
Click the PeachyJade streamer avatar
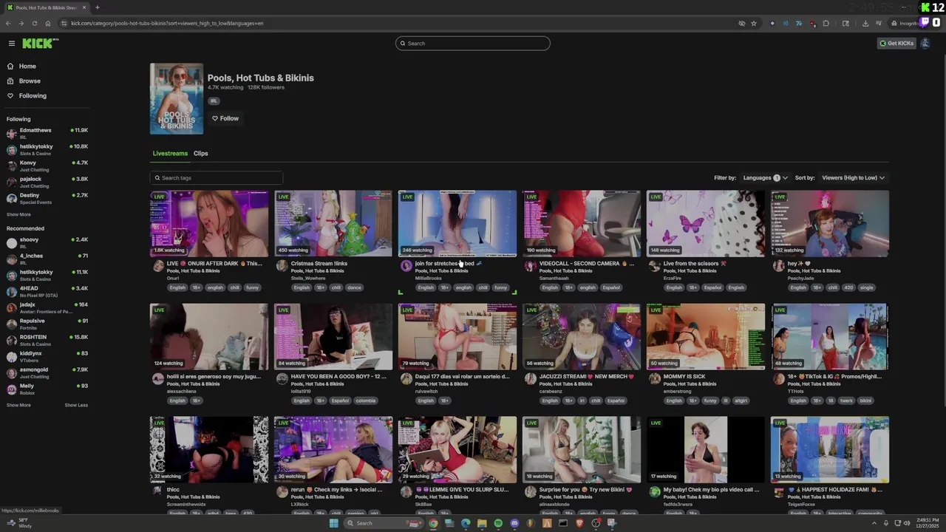click(779, 266)
